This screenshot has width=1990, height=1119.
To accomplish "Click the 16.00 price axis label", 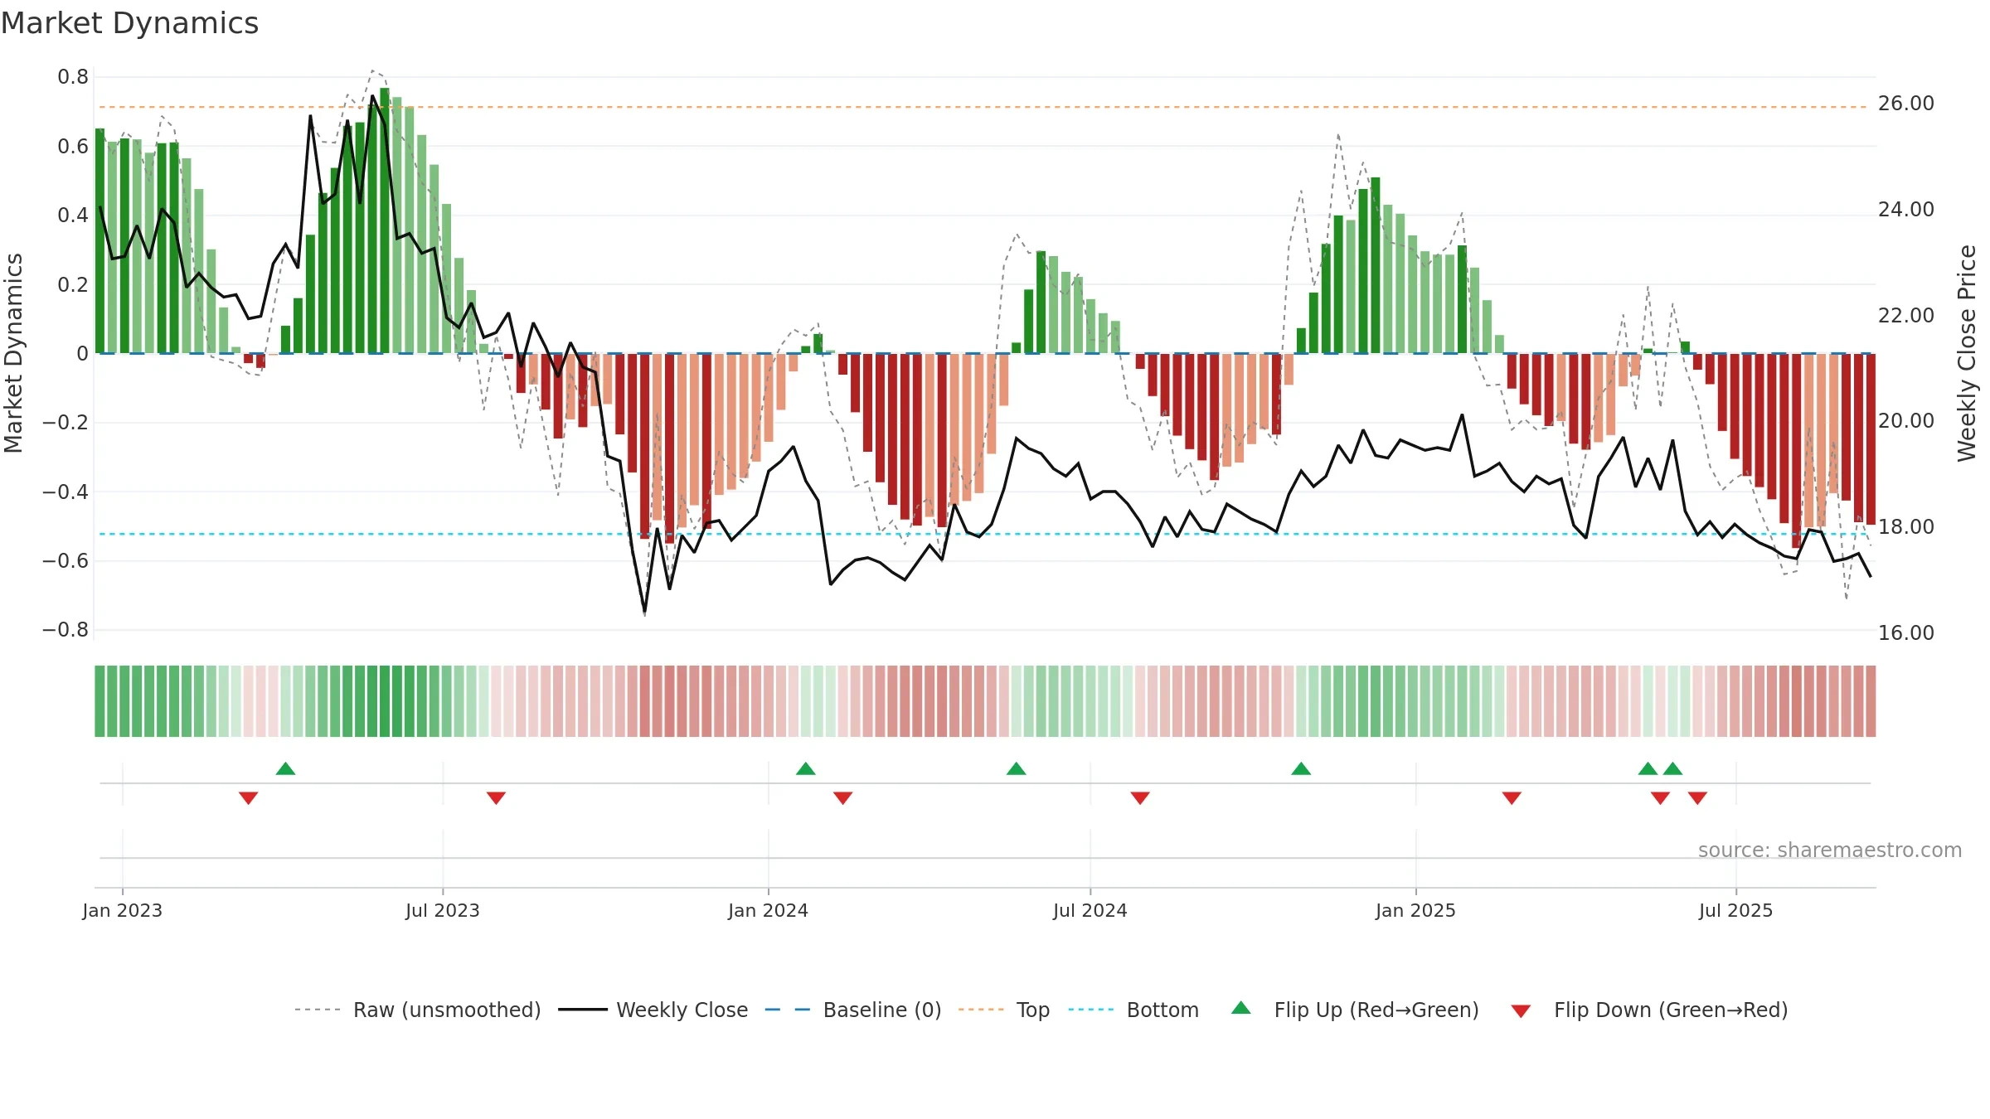I will pyautogui.click(x=1906, y=633).
